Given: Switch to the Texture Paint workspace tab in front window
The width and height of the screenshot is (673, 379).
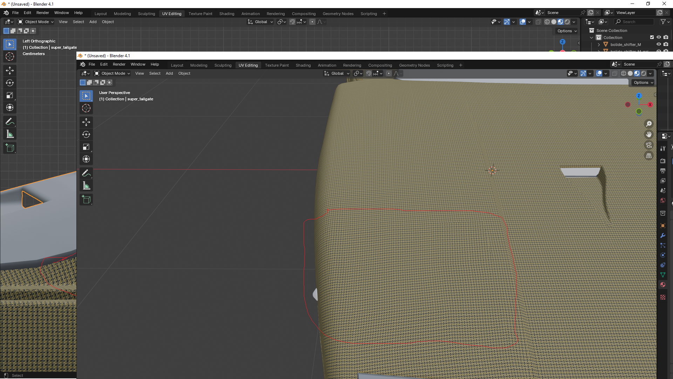Looking at the screenshot, I should [x=277, y=65].
